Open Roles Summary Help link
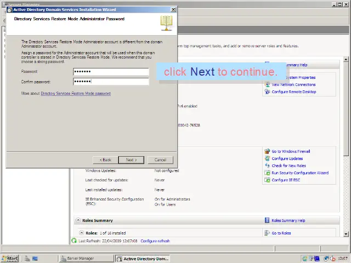The image size is (351, 263). pos(288,220)
